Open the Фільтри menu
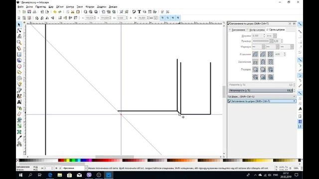The height and width of the screenshot is (179, 319). tap(90, 6)
